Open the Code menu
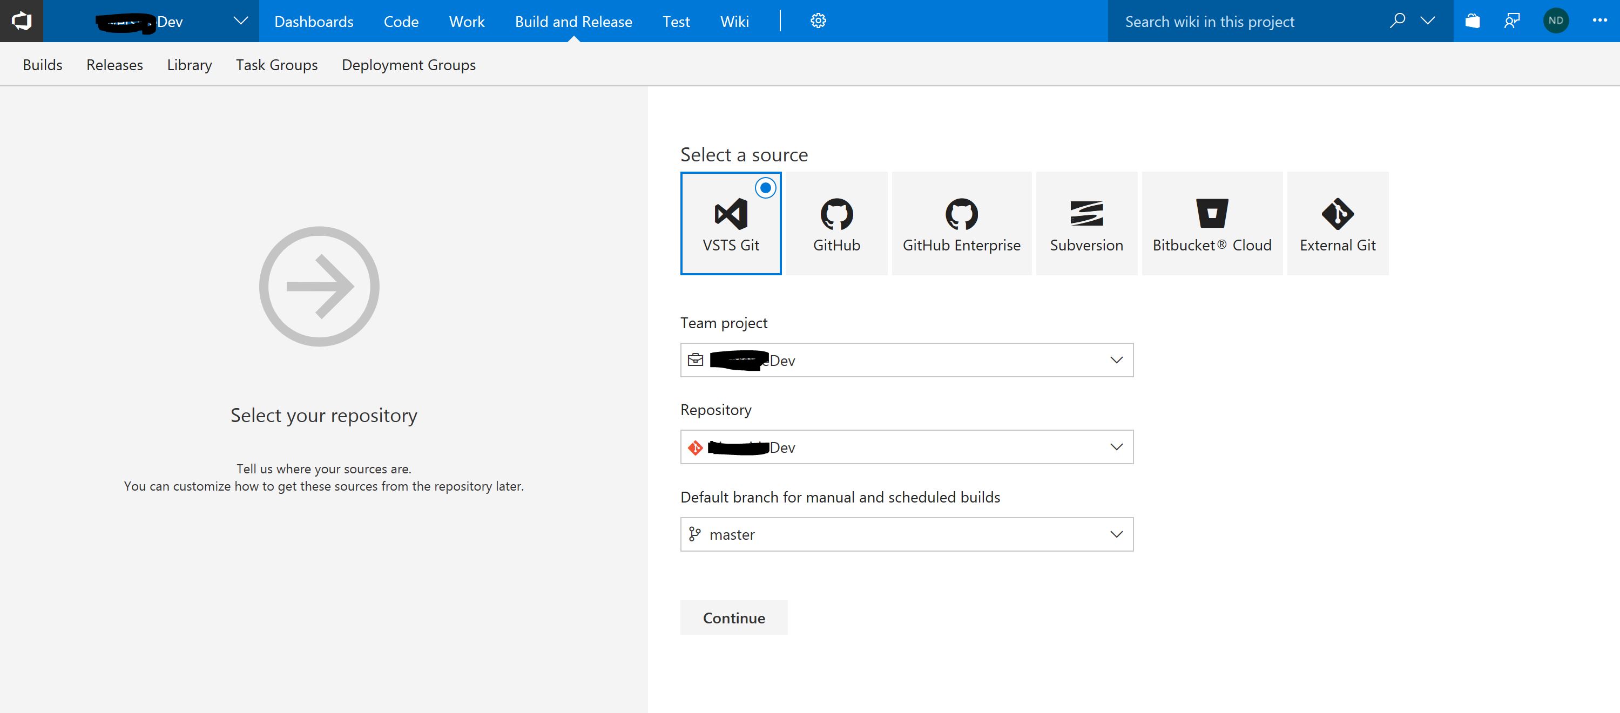The width and height of the screenshot is (1620, 713). tap(401, 22)
